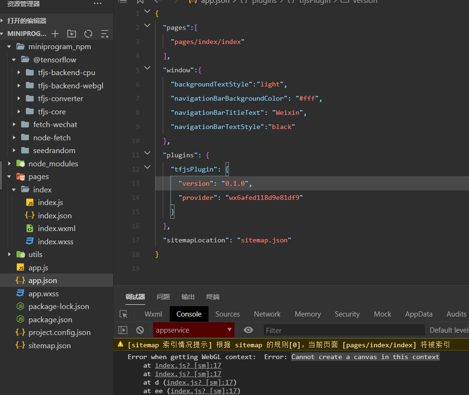This screenshot has width=469, height=395.
Task: Open the Sources tab
Action: 227,314
